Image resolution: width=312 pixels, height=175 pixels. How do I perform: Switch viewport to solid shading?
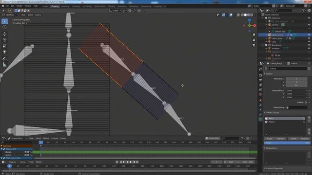(245, 15)
